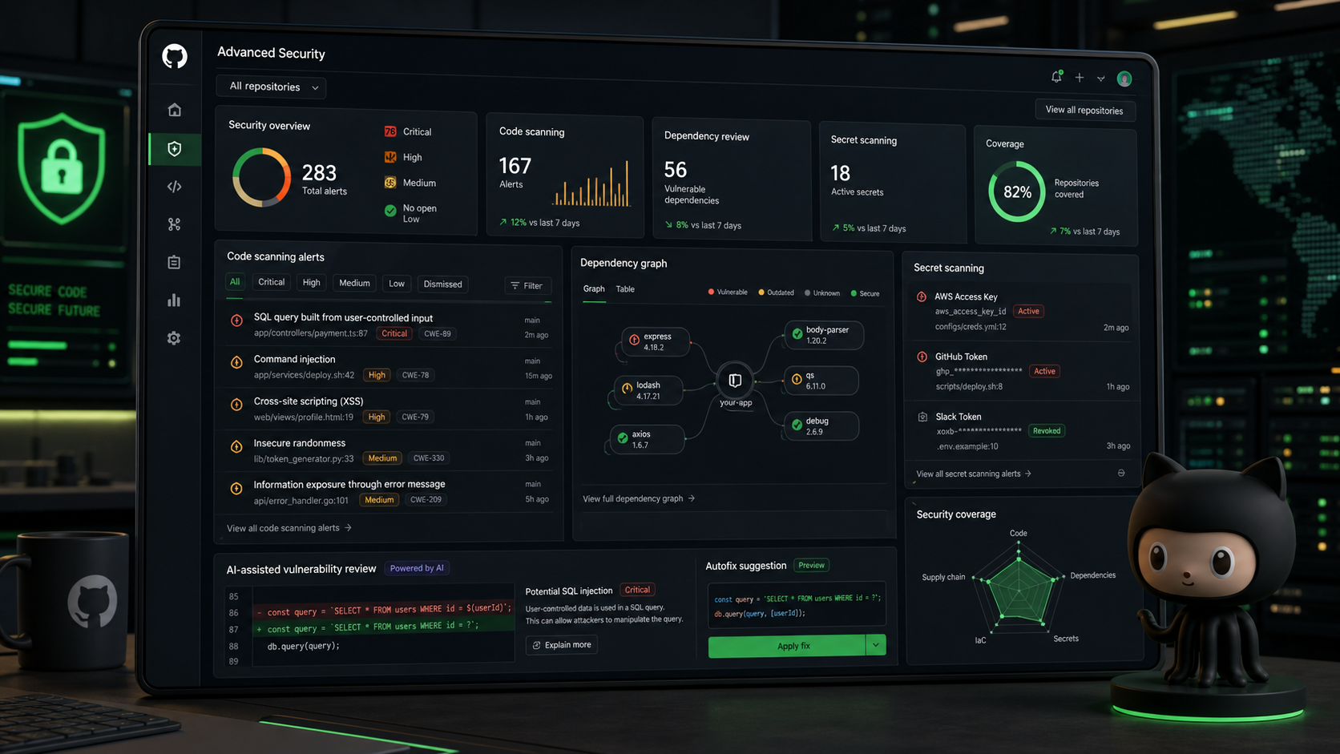Open View full dependency graph link
This screenshot has height=754, width=1340.
coord(639,498)
